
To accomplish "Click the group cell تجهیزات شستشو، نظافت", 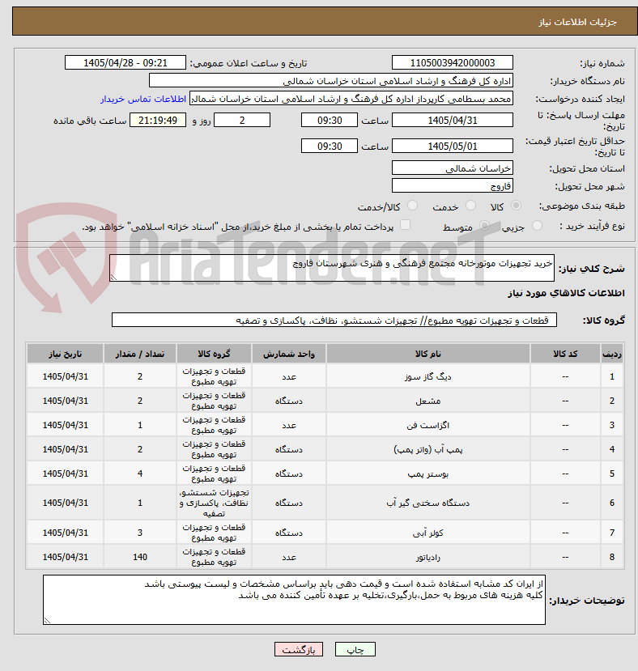I will 214,503.
